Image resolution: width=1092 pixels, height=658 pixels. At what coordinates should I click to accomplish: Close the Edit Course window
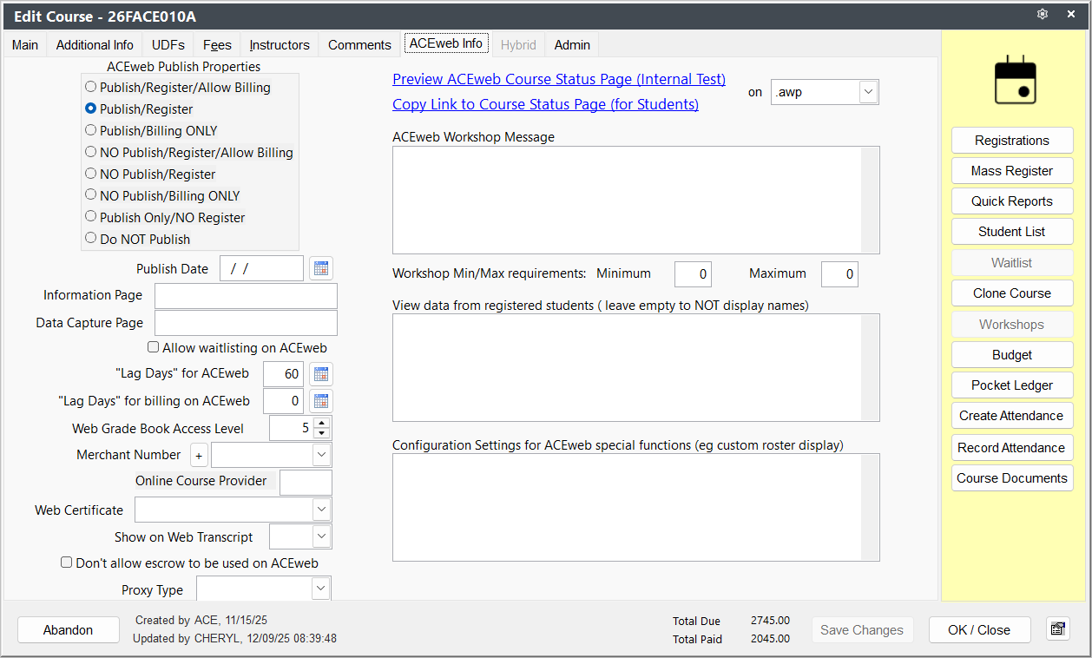tap(1071, 15)
